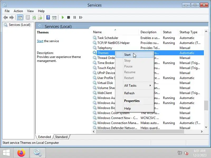The width and height of the screenshot is (211, 158).
Task: Select the TCP/IP NetBIOS Helper row
Action: 148,43
